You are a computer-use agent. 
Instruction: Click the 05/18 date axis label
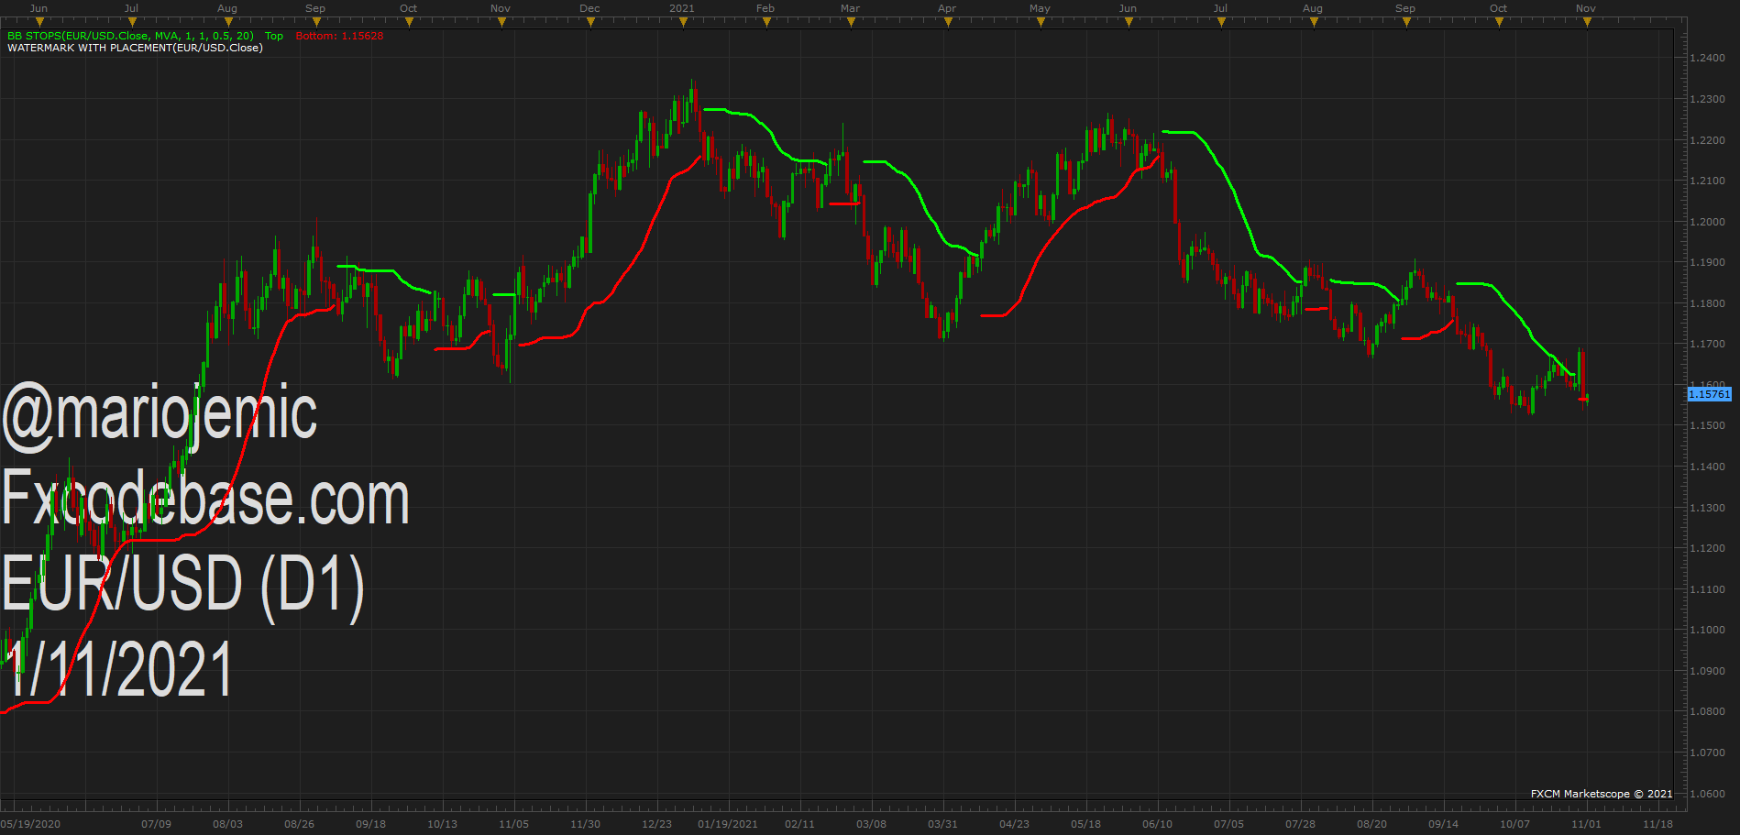click(x=1085, y=824)
